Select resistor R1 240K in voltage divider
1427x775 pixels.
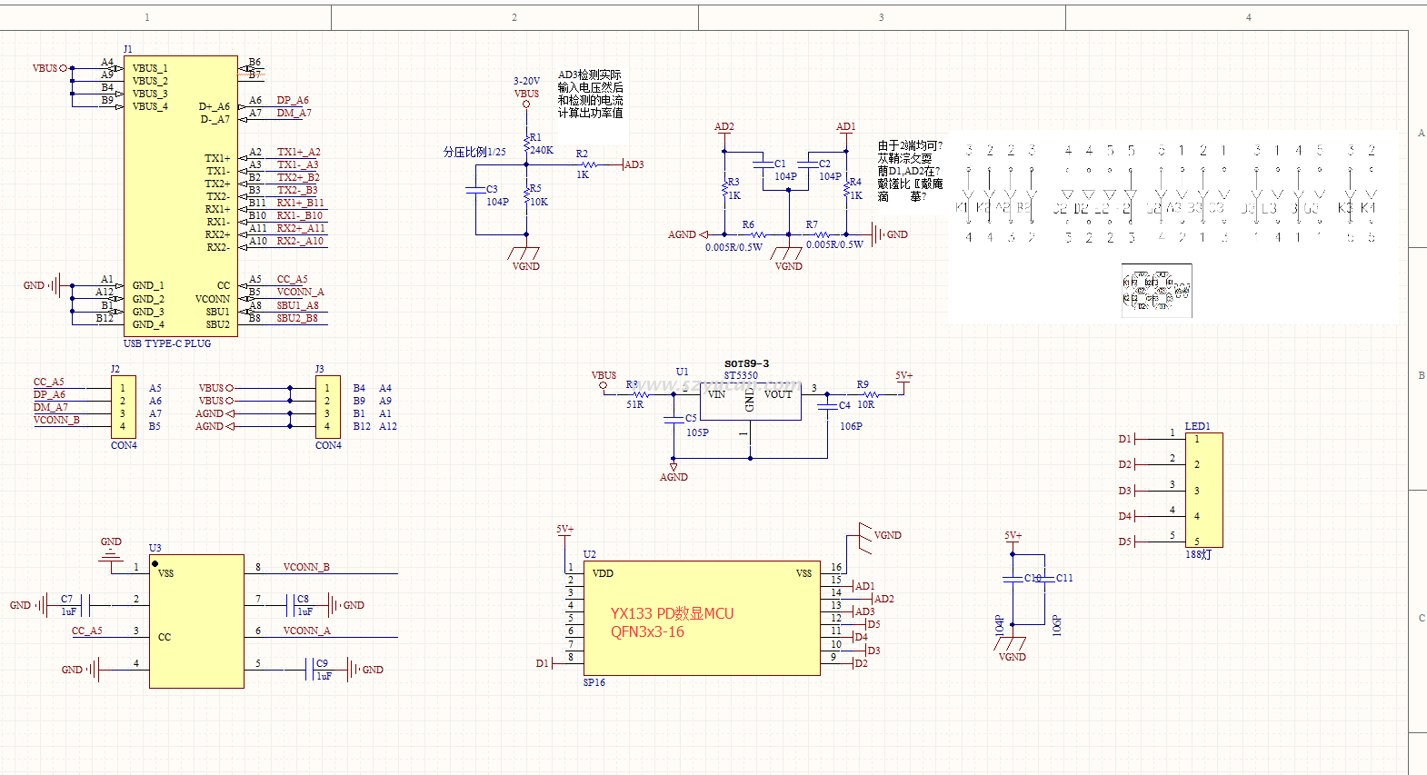point(526,144)
